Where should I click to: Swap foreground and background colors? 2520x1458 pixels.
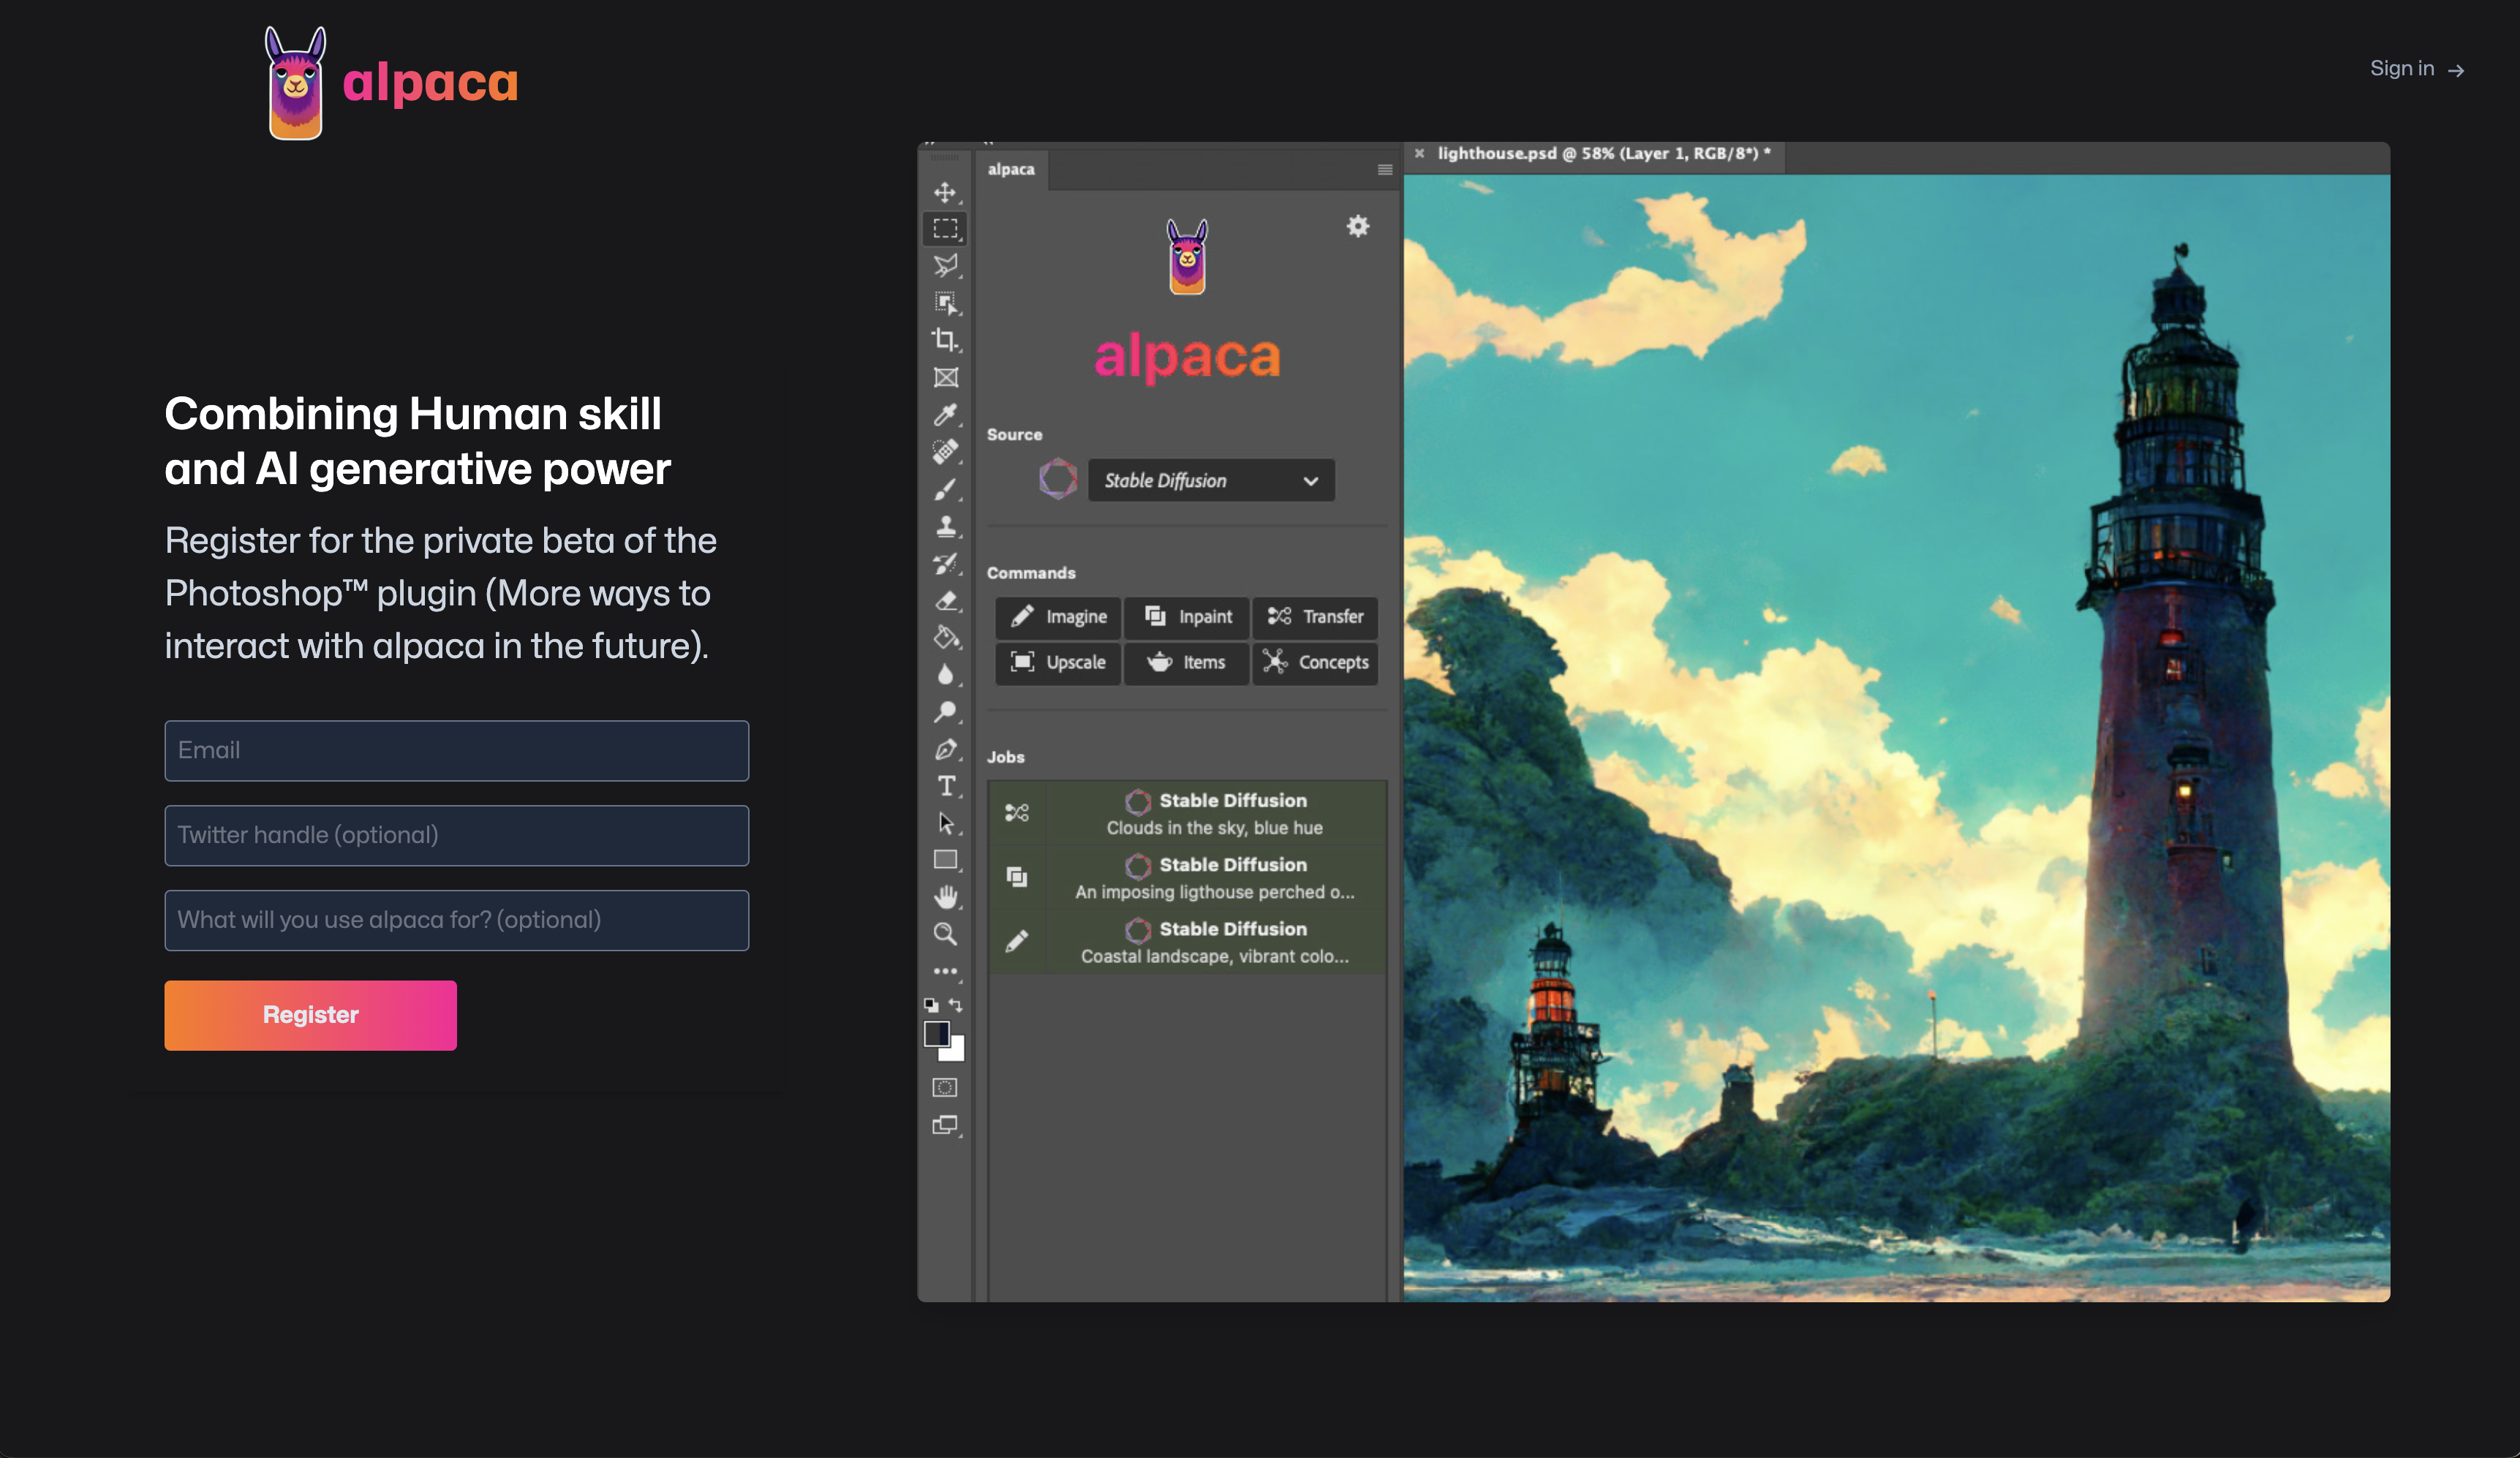click(x=956, y=1005)
